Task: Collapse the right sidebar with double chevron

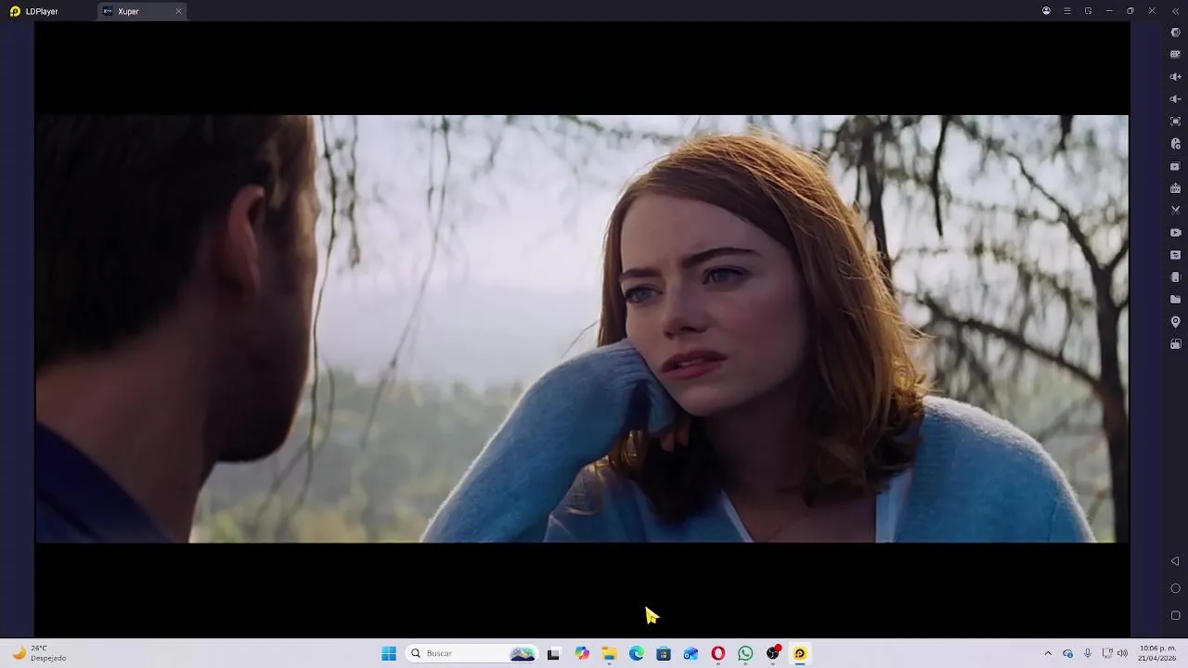Action: (x=1175, y=11)
